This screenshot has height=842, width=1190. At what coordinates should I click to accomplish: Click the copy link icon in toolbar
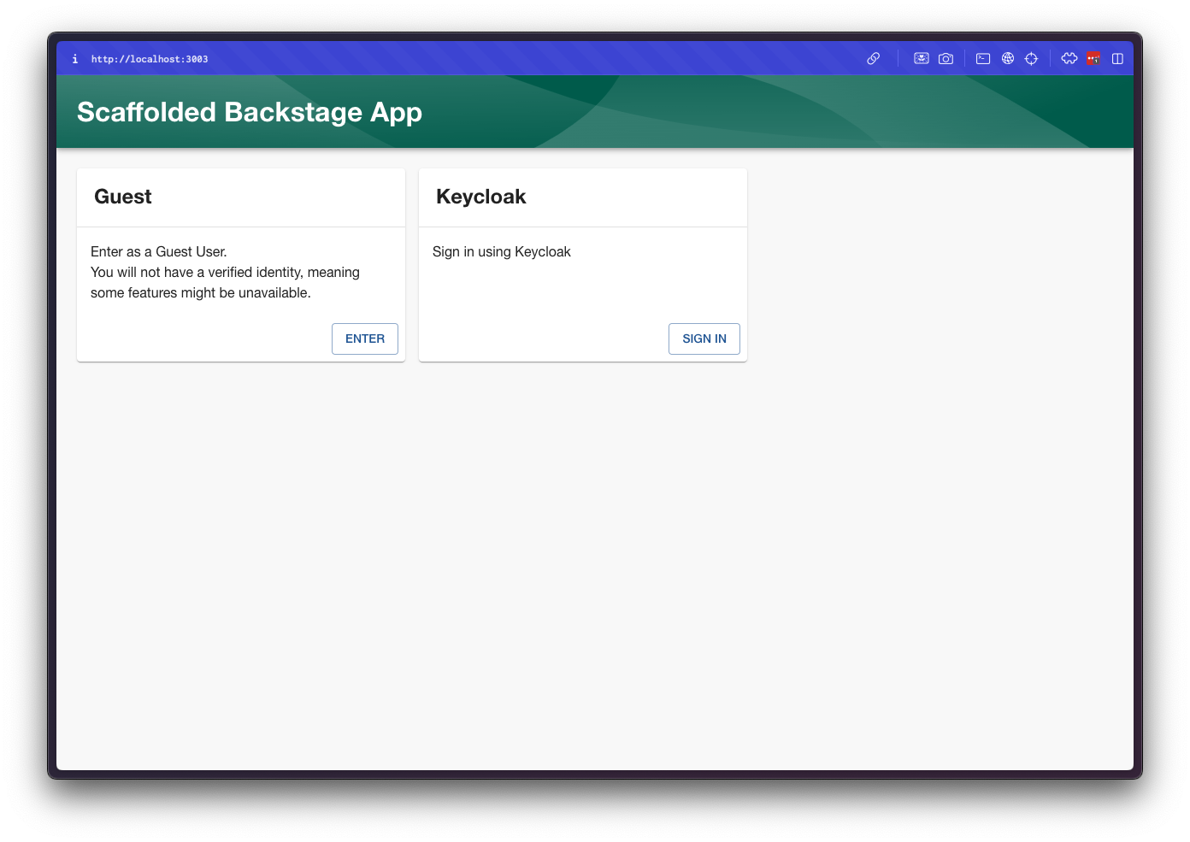(873, 59)
